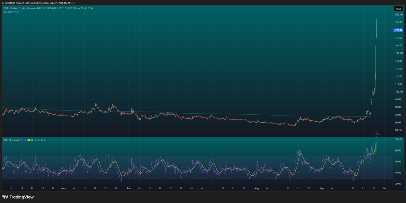Click the 50.00 price axis label
The height and width of the screenshot is (203, 406).
point(399,131)
